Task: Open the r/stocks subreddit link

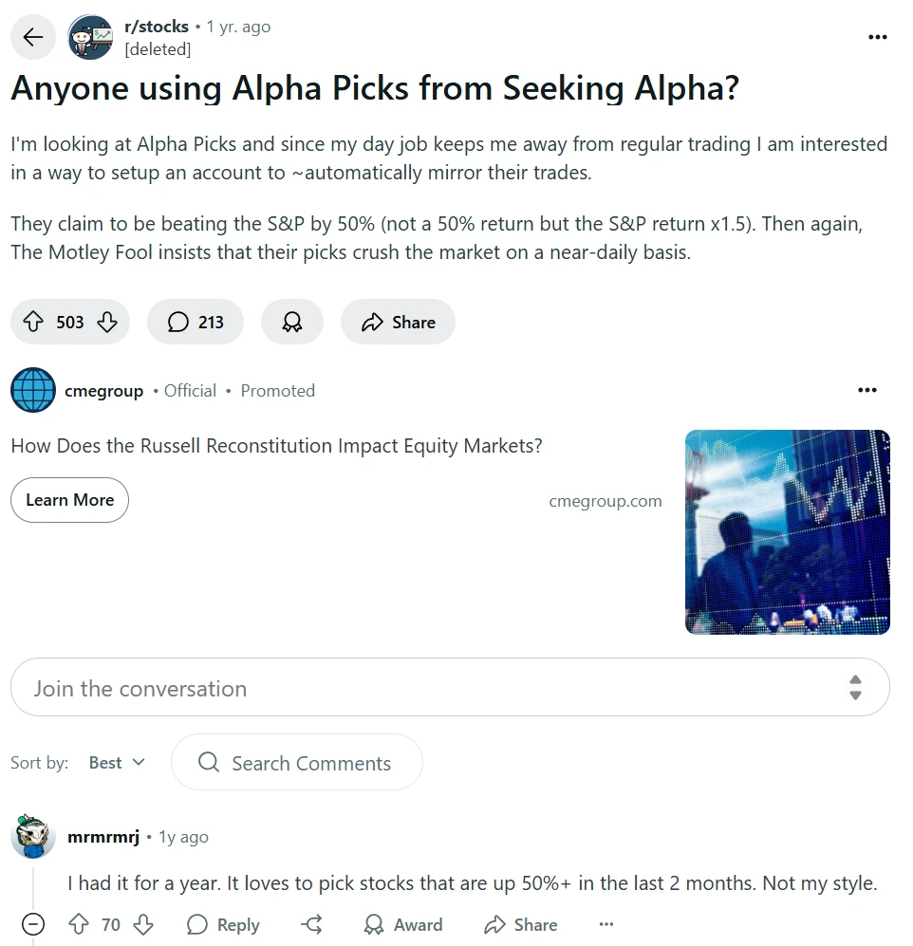Action: pyautogui.click(x=157, y=27)
